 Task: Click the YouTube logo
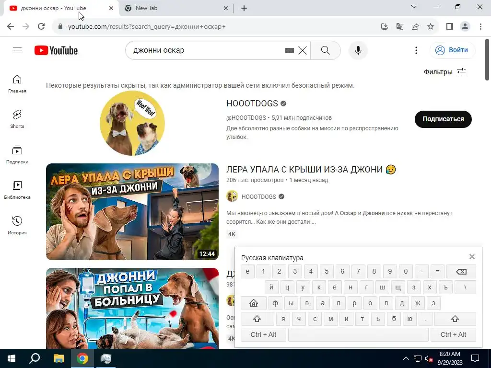point(56,50)
